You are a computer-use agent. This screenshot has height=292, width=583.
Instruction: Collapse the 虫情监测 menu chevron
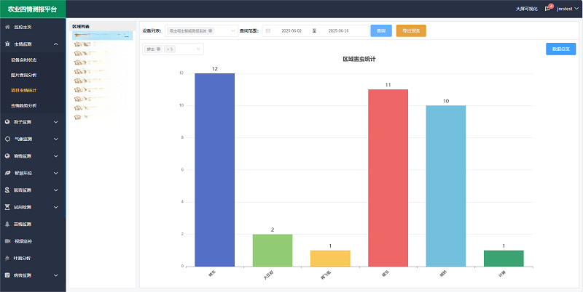tap(56, 44)
